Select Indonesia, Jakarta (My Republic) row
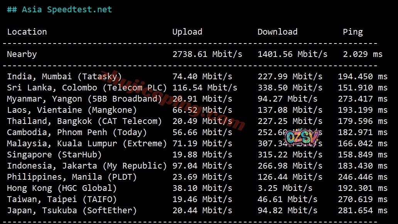Screen dimensions: 398x224 pos(87,166)
